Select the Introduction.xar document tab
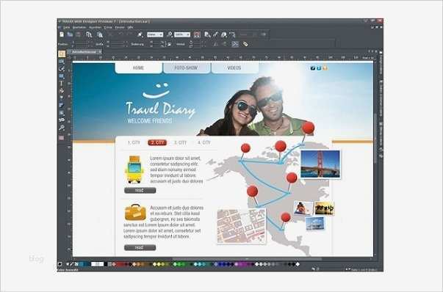443x292 pixels. pyautogui.click(x=84, y=52)
